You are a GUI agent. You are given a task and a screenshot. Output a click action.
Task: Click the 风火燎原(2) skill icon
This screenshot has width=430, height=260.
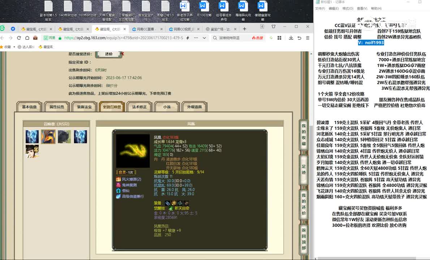118,179
